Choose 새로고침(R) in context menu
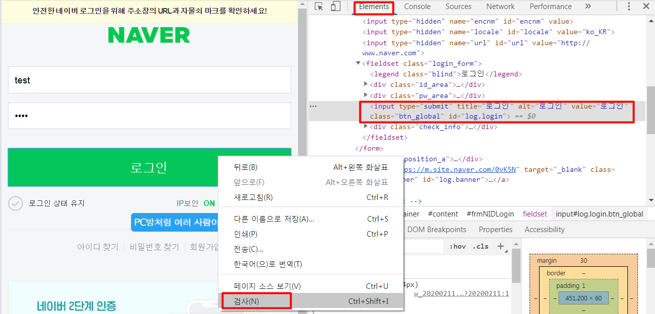Image resolution: width=655 pixels, height=314 pixels. [x=311, y=197]
